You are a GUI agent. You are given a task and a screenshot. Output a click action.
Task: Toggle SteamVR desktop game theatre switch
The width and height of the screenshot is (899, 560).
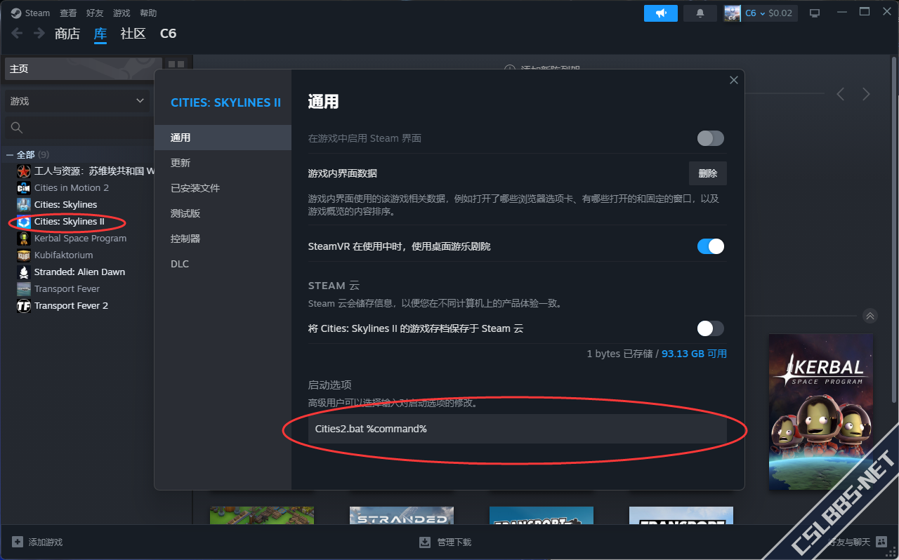[710, 246]
